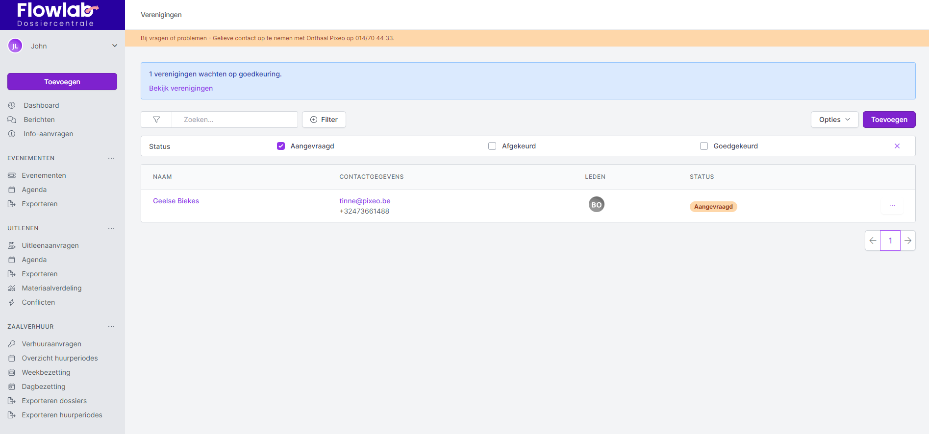Uncheck the Aangevraagd status checkbox
Viewport: 929px width, 434px height.
(281, 146)
